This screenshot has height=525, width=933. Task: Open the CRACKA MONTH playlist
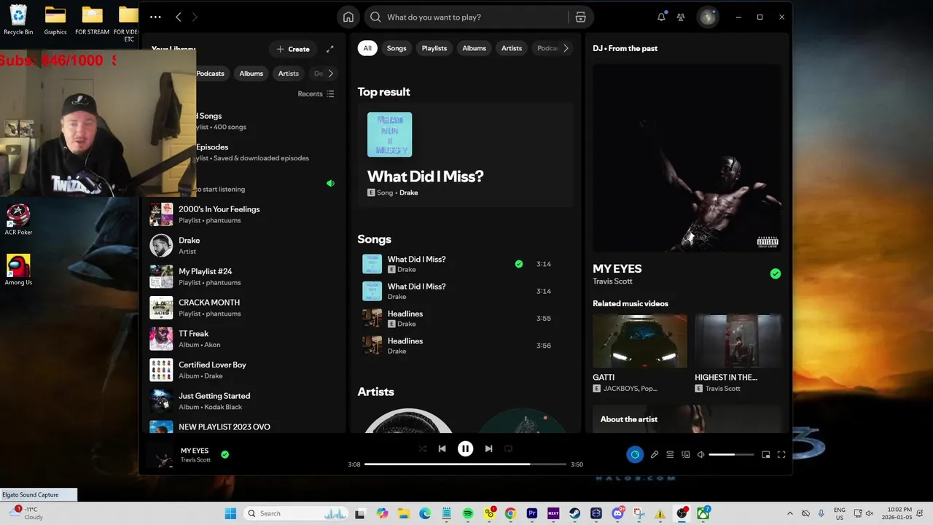[x=244, y=308]
